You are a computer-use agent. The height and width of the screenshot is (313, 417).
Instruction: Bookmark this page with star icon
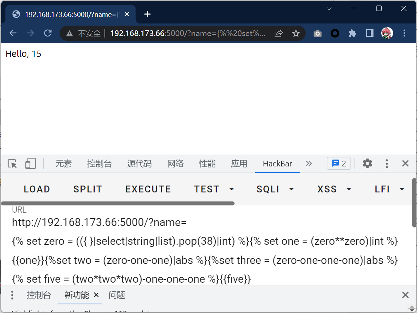click(296, 34)
